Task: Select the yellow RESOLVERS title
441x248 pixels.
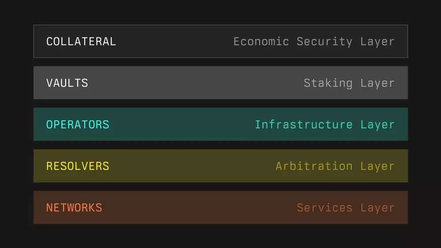Action: click(78, 166)
